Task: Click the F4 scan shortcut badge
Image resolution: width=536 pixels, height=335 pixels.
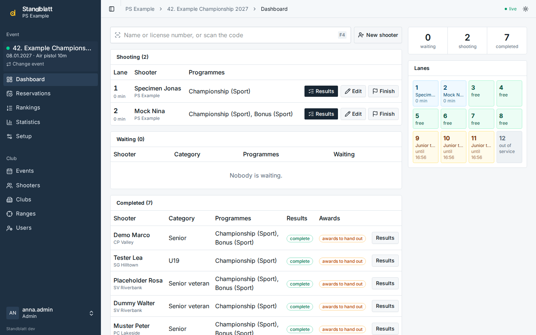Action: tap(342, 35)
